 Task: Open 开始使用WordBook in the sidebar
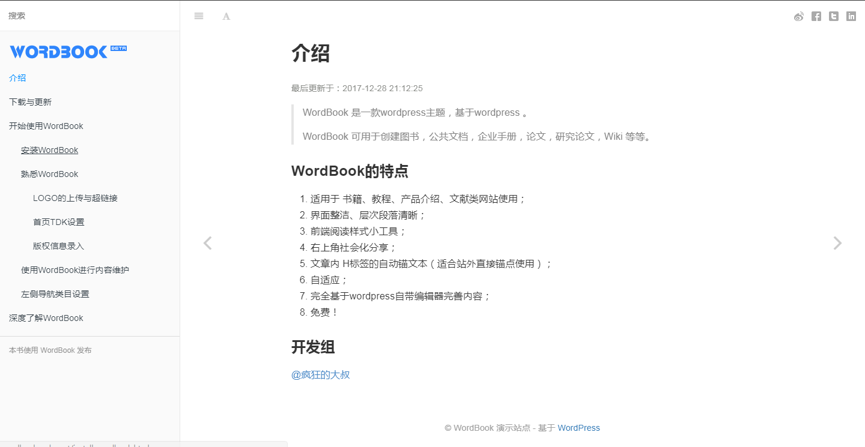click(46, 126)
